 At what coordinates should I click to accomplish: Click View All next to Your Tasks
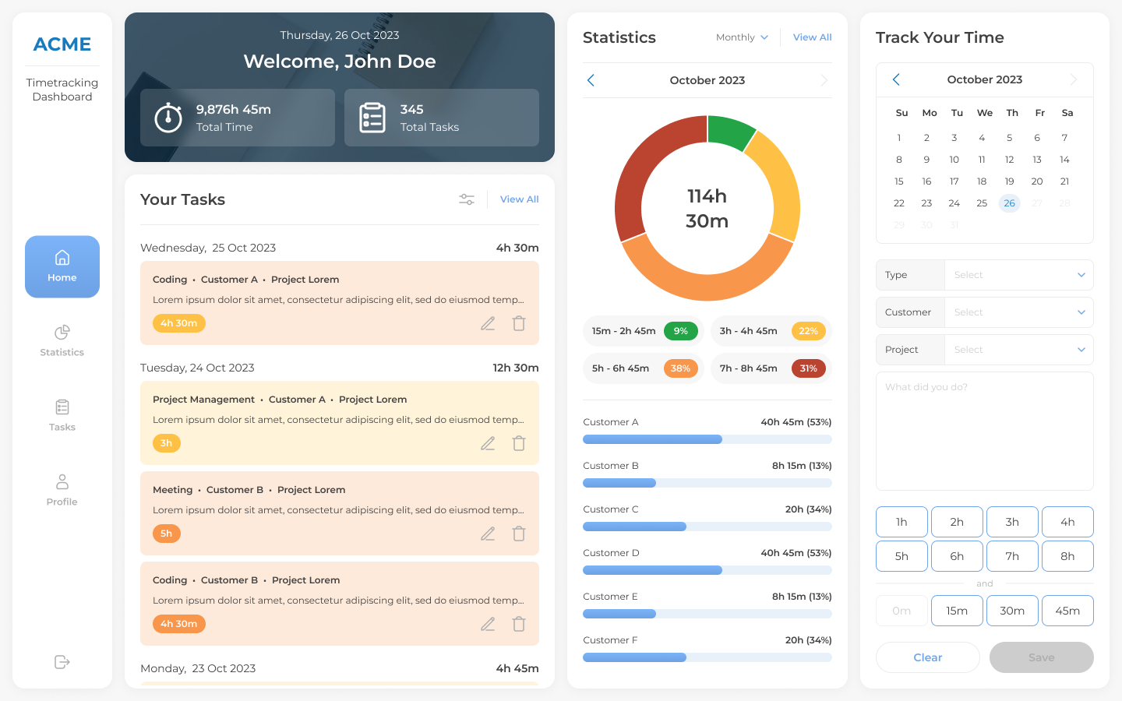click(x=519, y=199)
